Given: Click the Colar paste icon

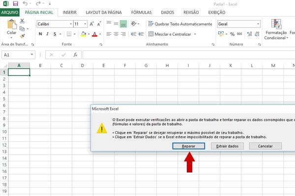Looking at the screenshot, I should click(12, 24).
